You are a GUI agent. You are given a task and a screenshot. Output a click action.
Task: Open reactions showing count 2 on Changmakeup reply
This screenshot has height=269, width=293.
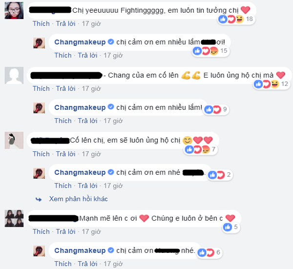(220, 175)
